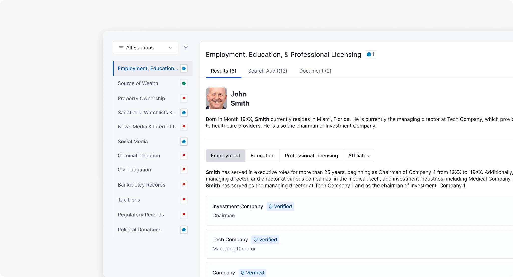This screenshot has width=513, height=277.
Task: Click John Smith's profile photo
Action: point(216,98)
